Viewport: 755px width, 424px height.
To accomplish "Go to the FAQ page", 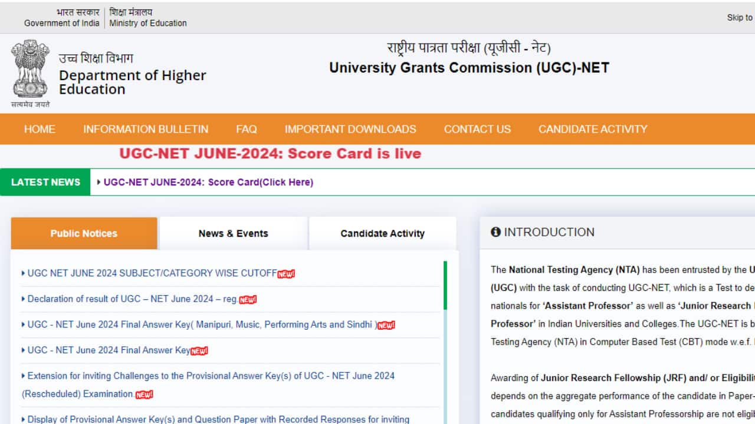I will pyautogui.click(x=247, y=129).
